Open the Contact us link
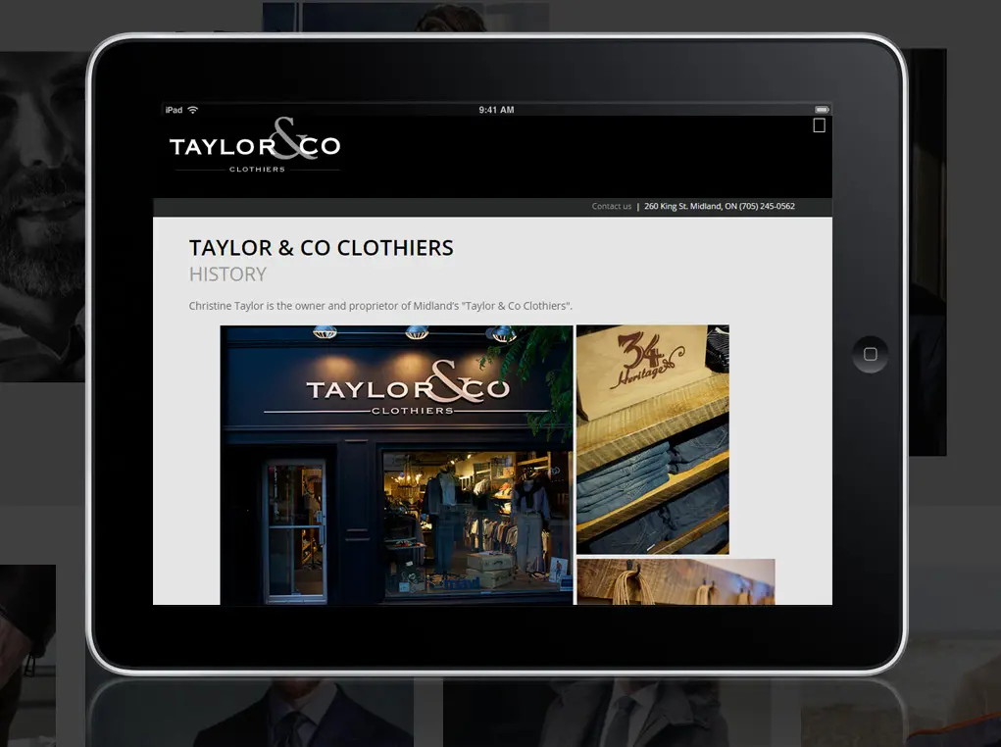The image size is (1001, 747). [611, 206]
